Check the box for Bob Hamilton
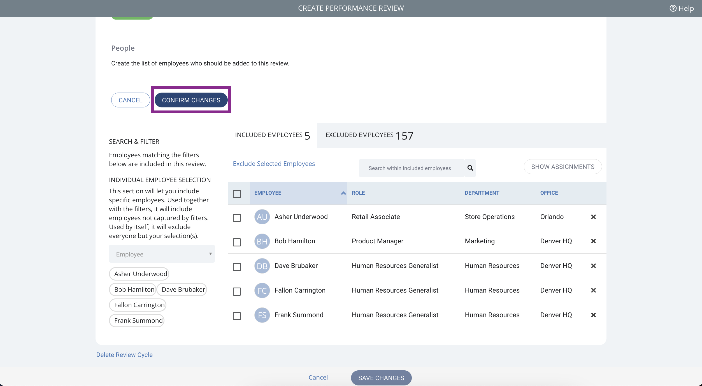Screen dimensions: 702x386 coord(237,242)
